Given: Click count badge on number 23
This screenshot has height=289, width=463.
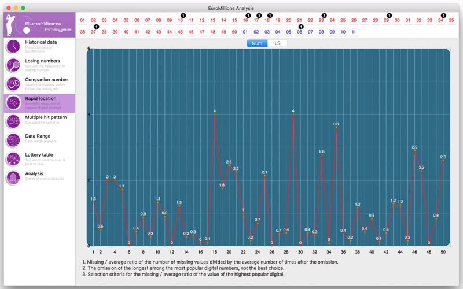Looking at the screenshot, I should coord(324,16).
